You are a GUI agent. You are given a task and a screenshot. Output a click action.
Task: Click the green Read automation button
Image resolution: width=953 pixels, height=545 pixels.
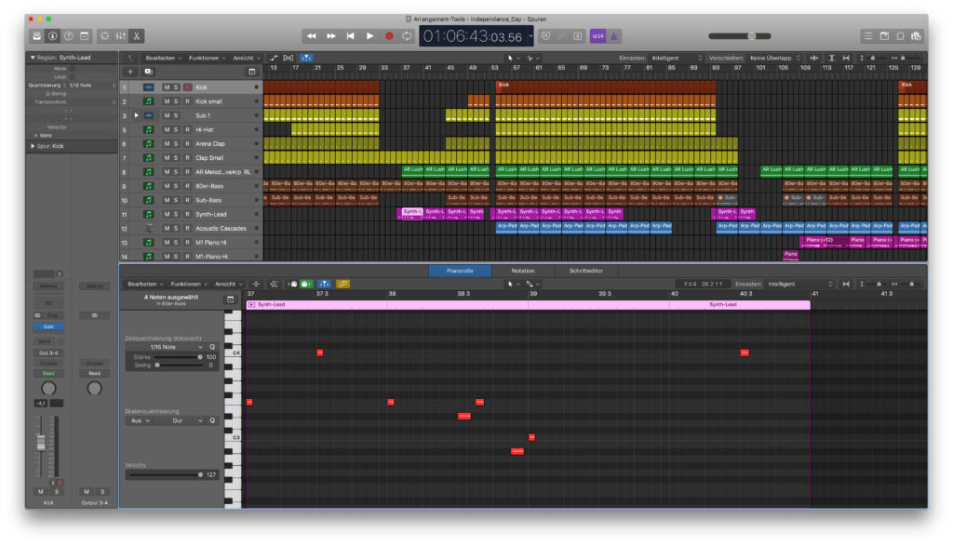pos(48,374)
